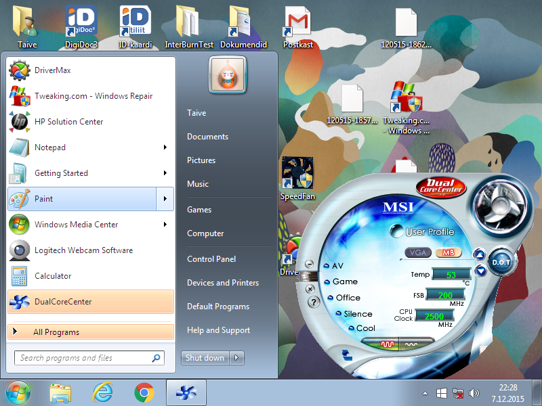This screenshot has width=542, height=406.
Task: Select the 120515-1862 file on desktop
Action: (x=406, y=27)
